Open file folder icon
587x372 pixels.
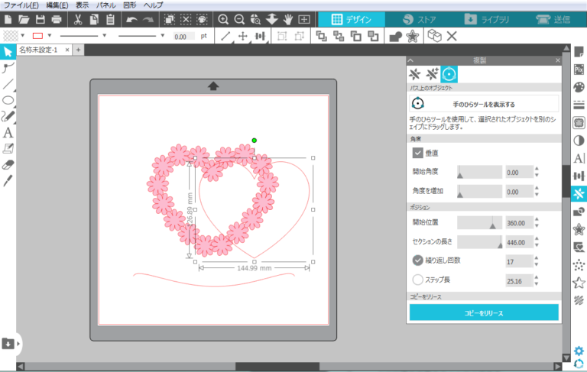click(x=24, y=19)
